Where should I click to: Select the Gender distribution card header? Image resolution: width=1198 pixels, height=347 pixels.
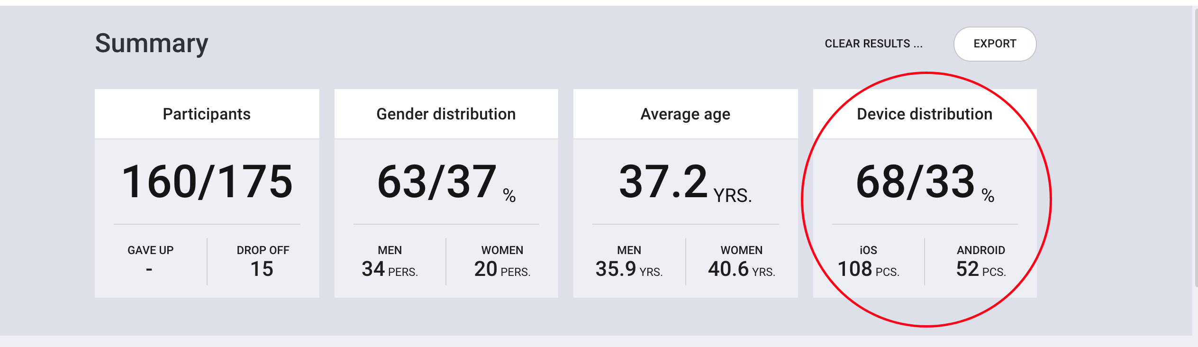click(446, 114)
